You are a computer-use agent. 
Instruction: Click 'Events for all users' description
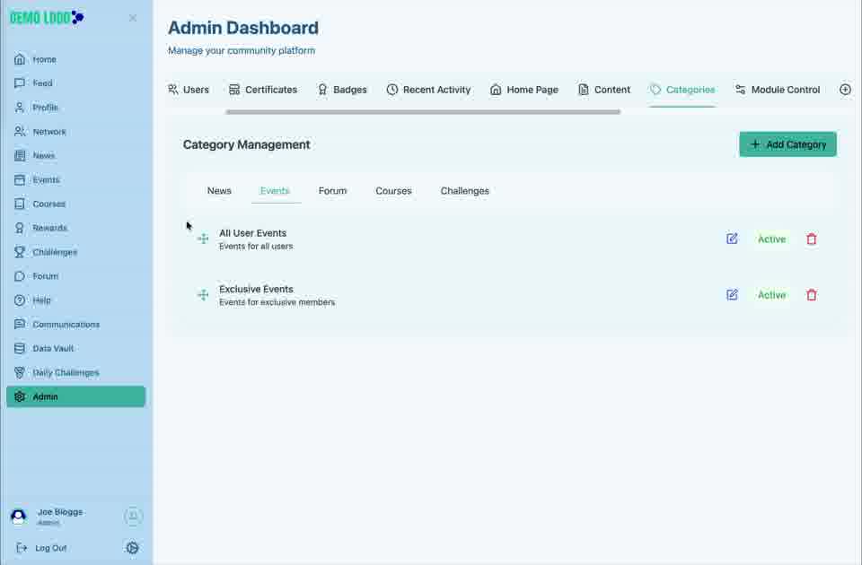pos(256,247)
